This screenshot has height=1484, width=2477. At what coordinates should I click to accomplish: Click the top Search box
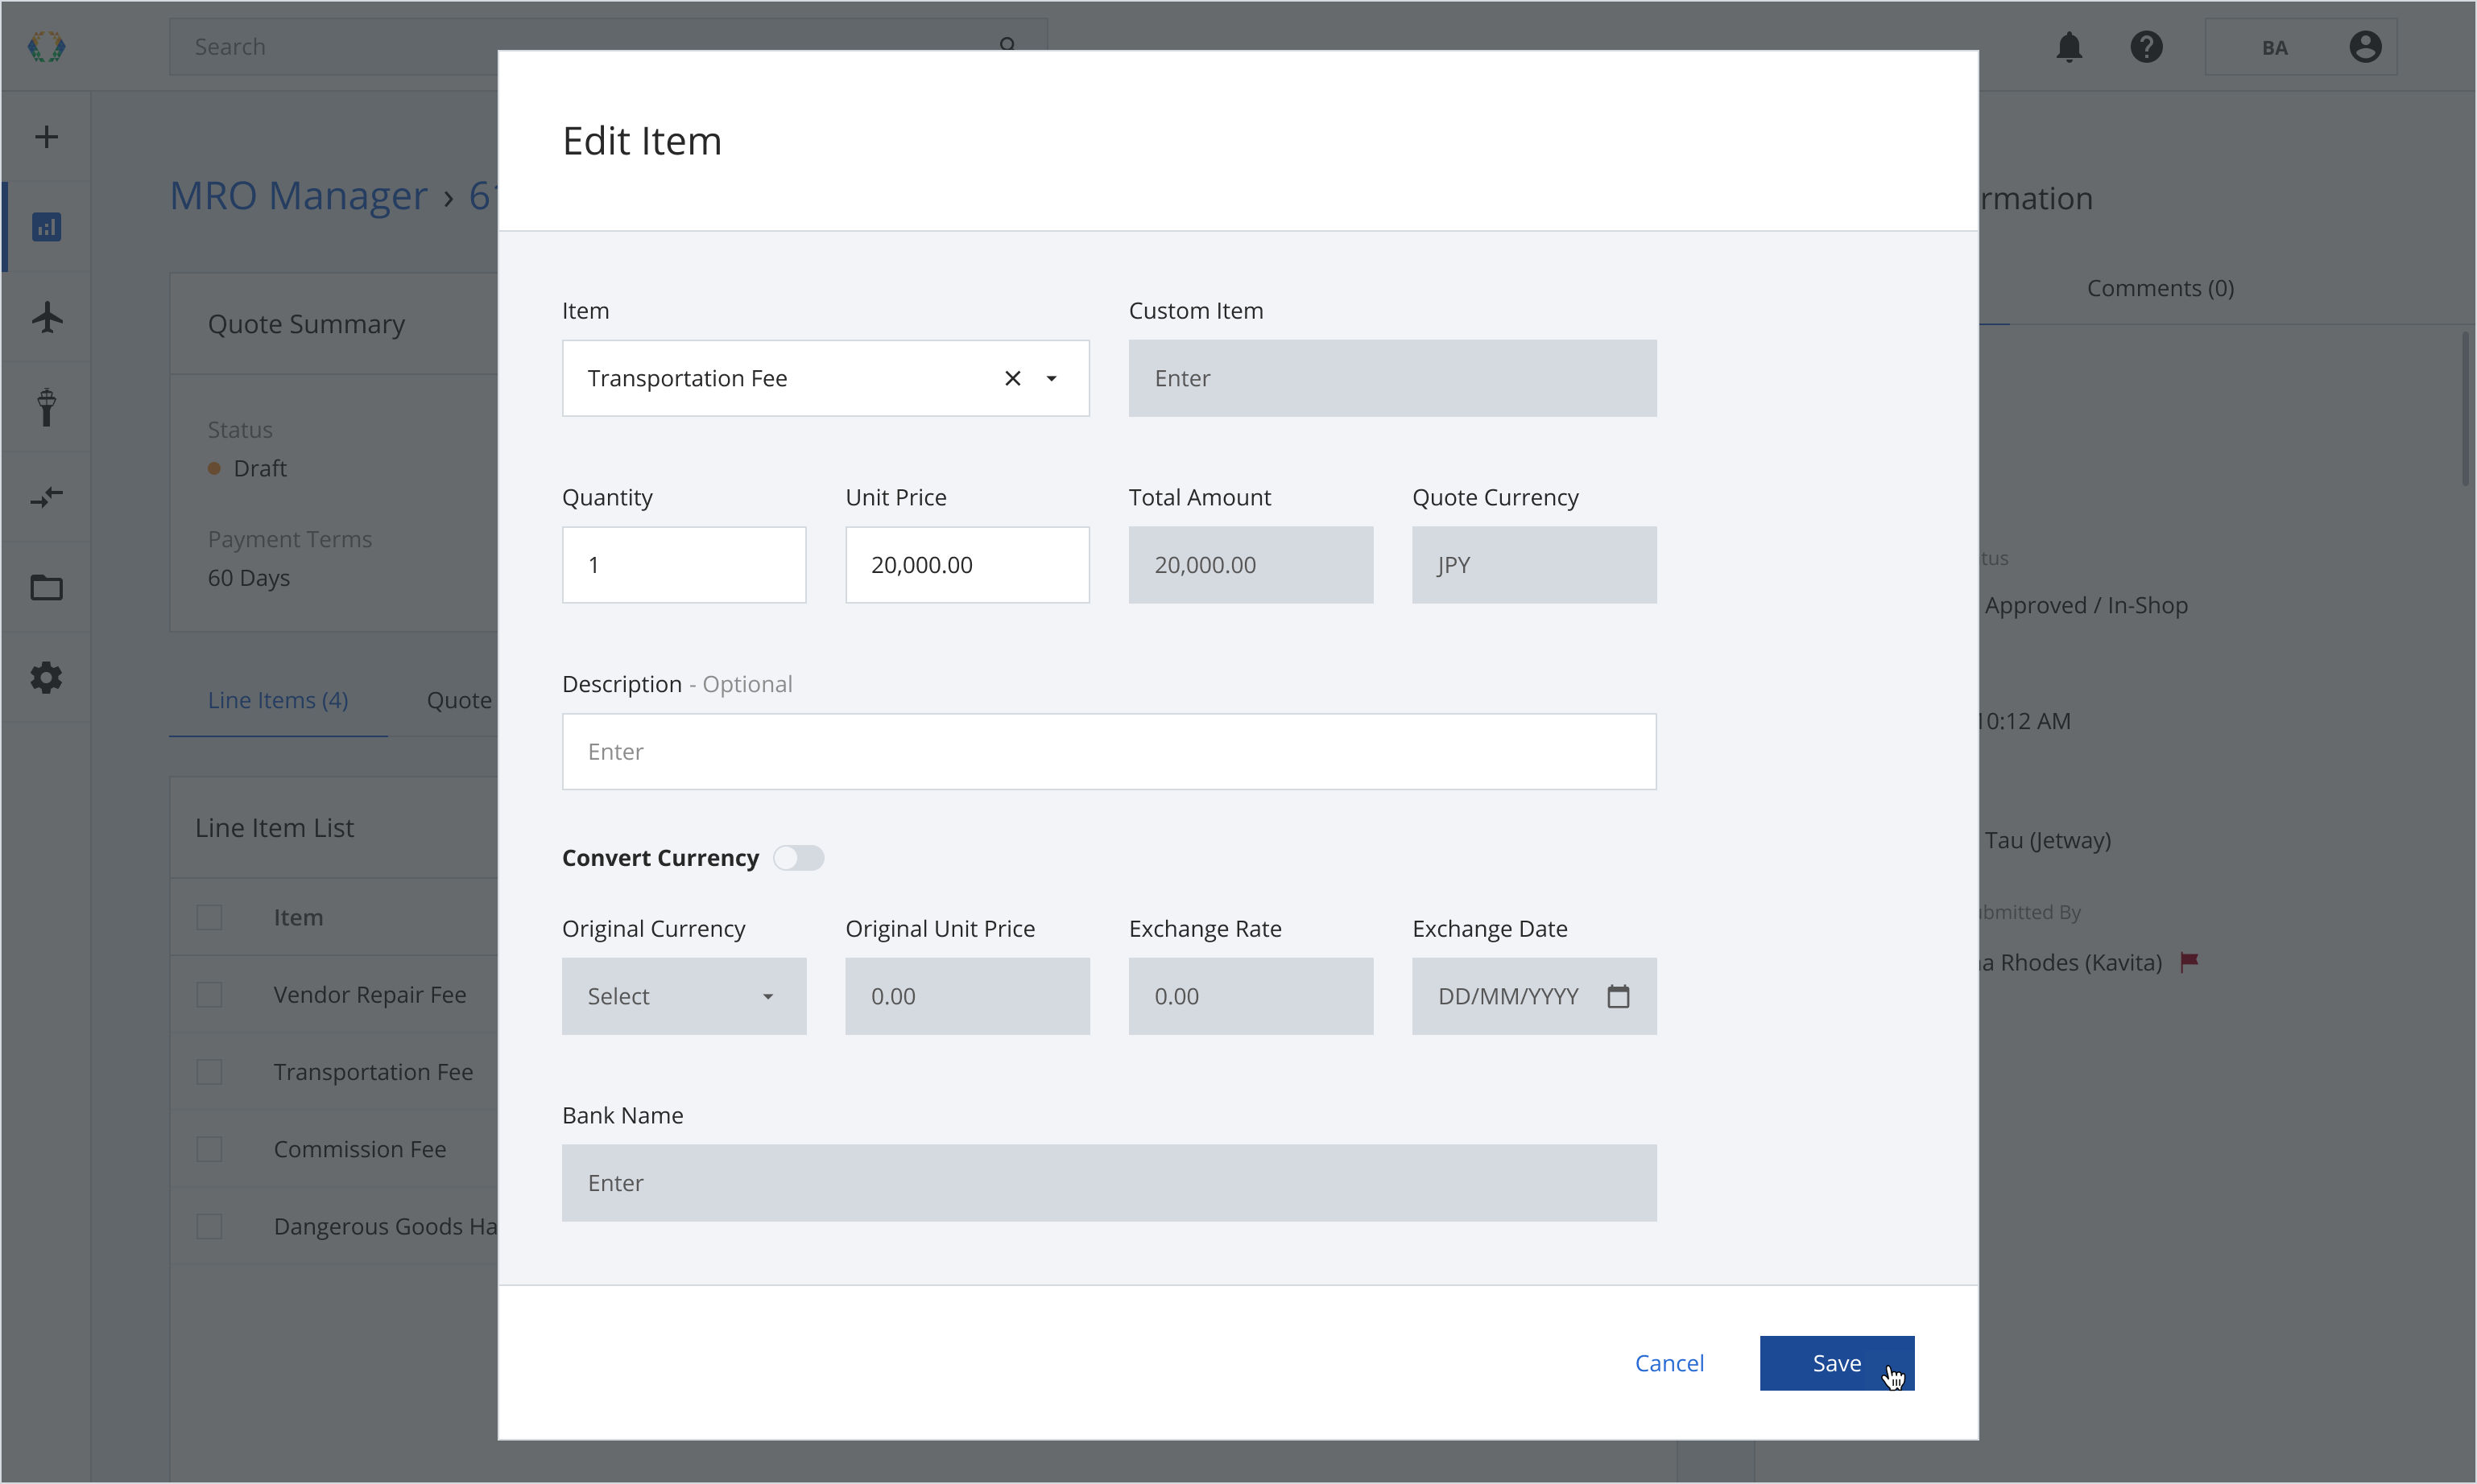[x=608, y=47]
